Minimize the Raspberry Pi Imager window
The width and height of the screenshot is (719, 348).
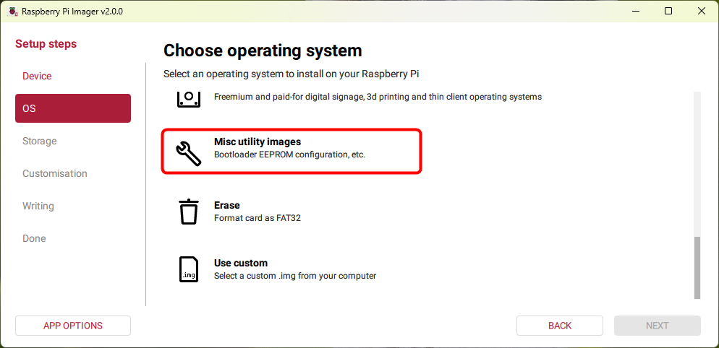tap(636, 11)
